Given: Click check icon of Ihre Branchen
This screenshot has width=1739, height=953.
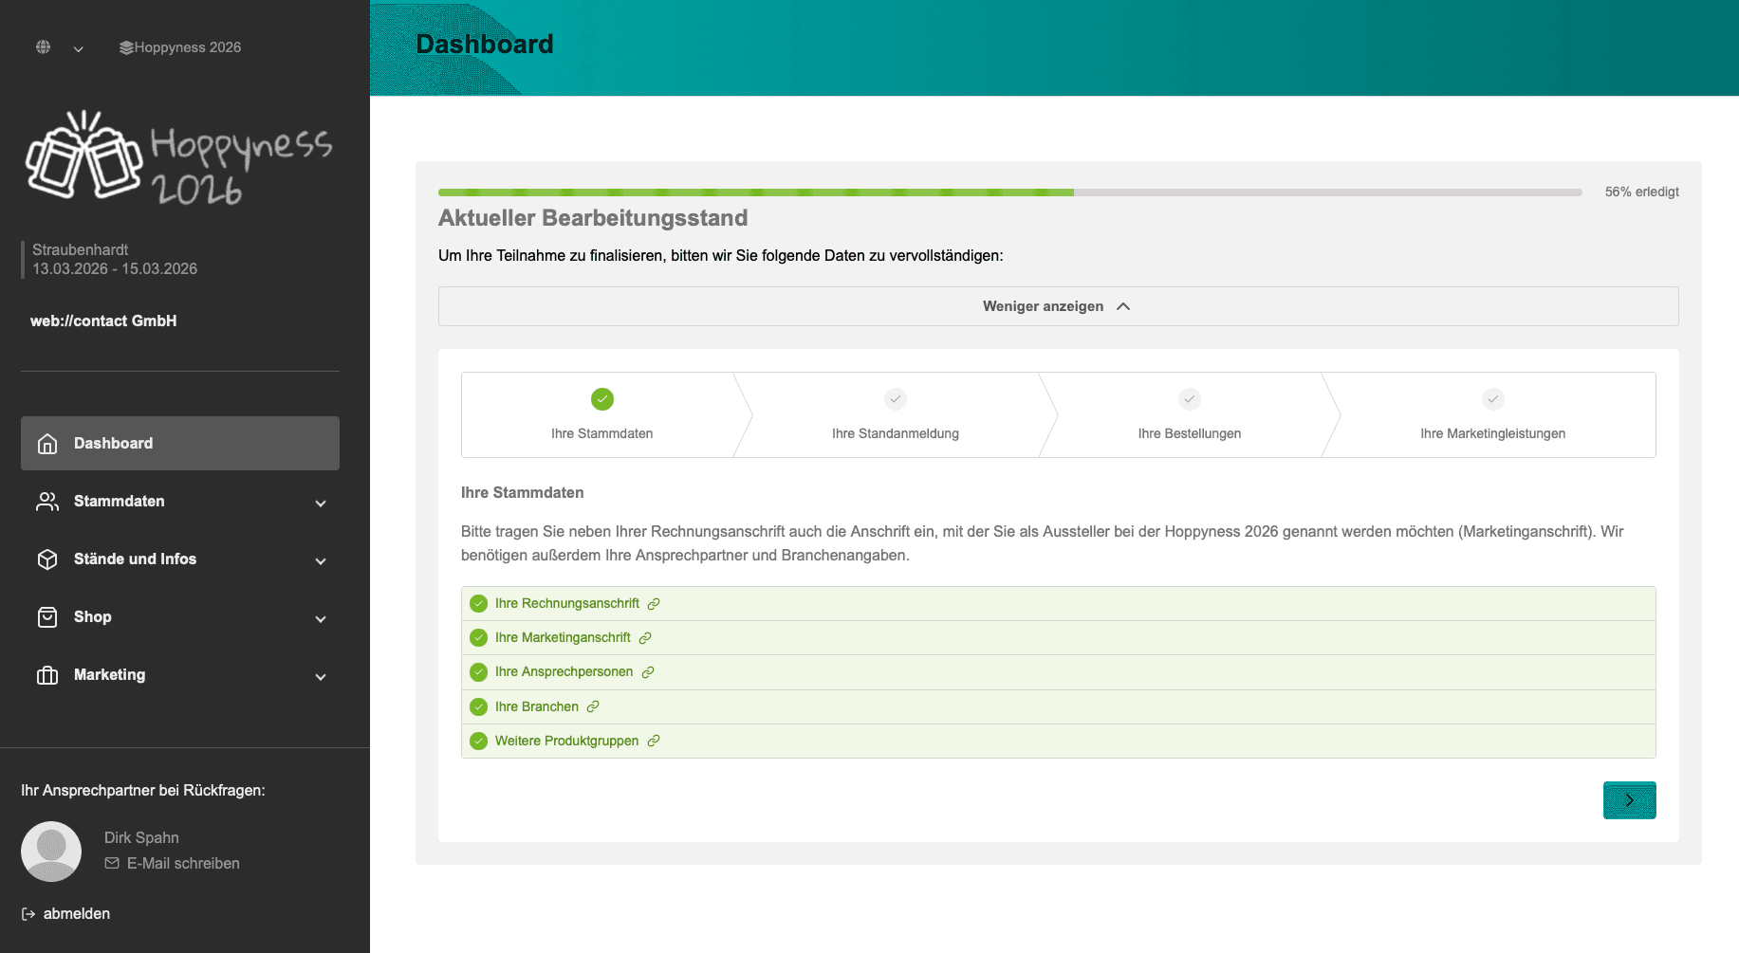Looking at the screenshot, I should pos(479,706).
